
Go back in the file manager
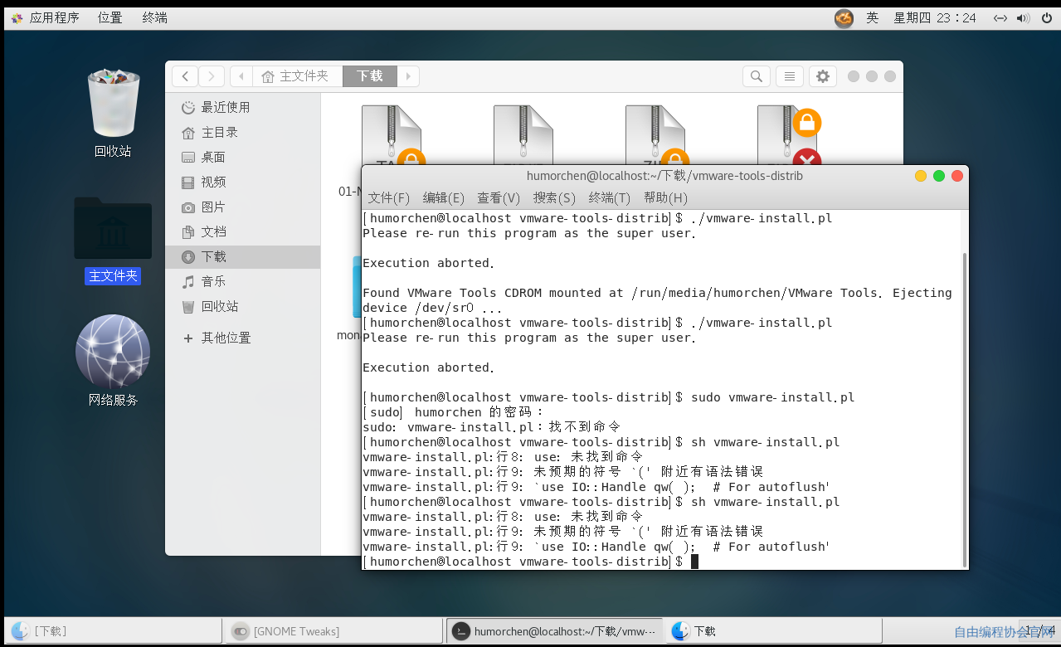click(x=185, y=76)
